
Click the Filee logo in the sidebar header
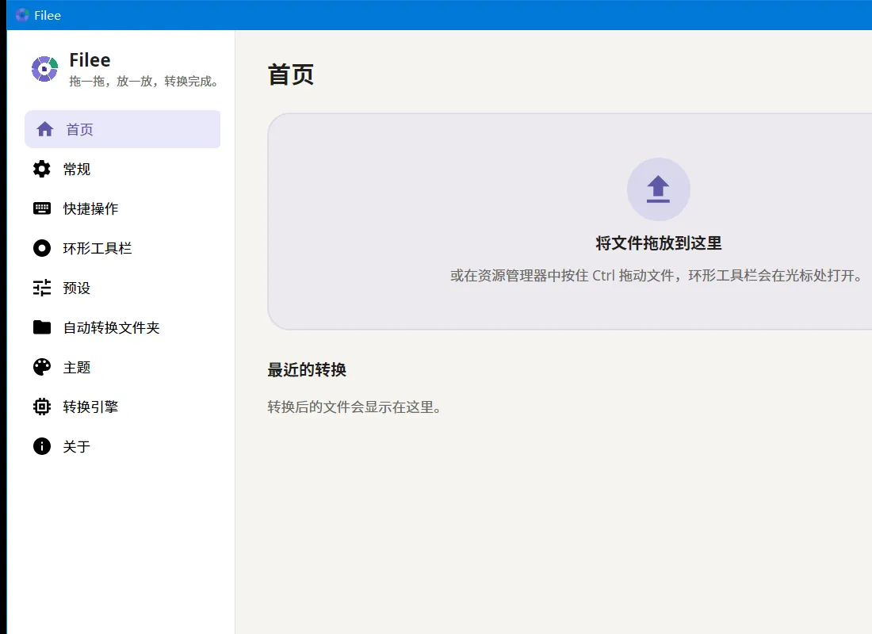coord(44,69)
